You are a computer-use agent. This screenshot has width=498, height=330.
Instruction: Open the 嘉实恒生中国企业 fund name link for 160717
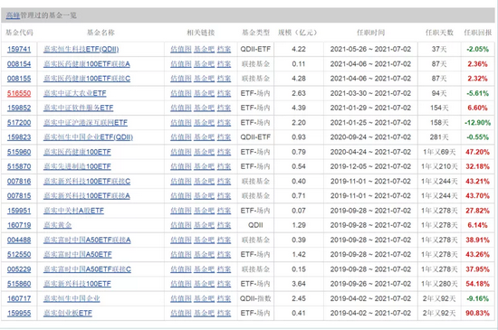tap(72, 298)
